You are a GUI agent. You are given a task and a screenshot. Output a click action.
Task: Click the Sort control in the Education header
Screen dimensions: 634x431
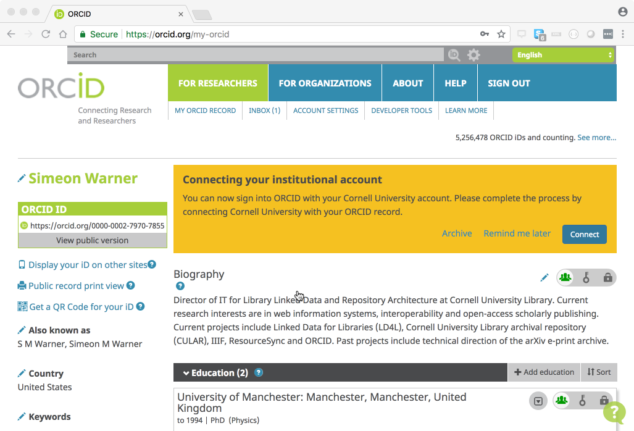tap(598, 372)
